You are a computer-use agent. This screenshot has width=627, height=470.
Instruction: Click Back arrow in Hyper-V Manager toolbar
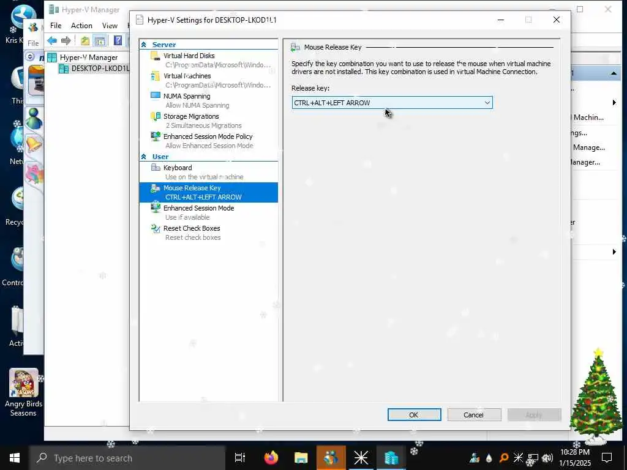[x=52, y=40]
